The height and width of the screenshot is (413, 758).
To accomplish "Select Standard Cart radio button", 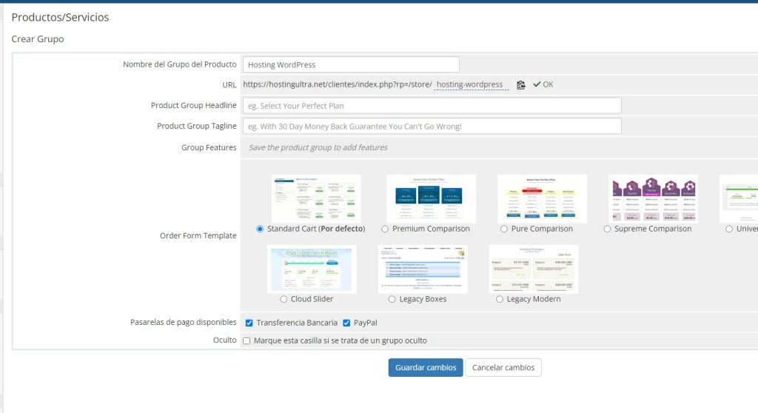I will (260, 229).
